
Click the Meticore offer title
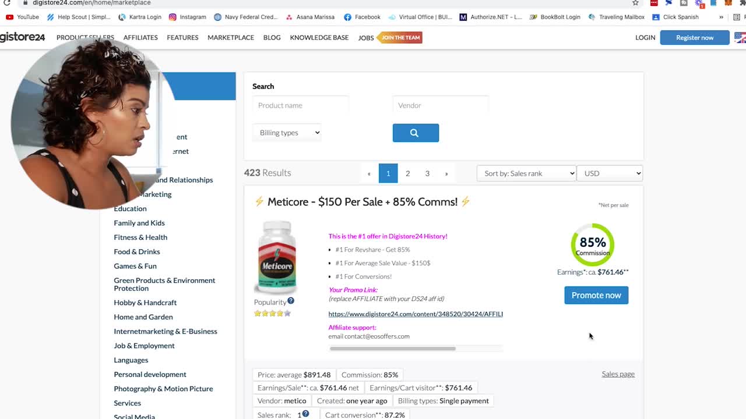coord(363,202)
